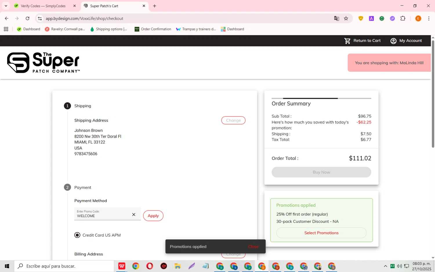Click 25% Off first order promotion text
The height and width of the screenshot is (272, 435).
click(x=302, y=214)
